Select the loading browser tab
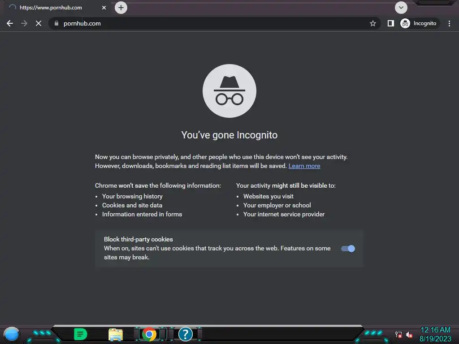 57,8
